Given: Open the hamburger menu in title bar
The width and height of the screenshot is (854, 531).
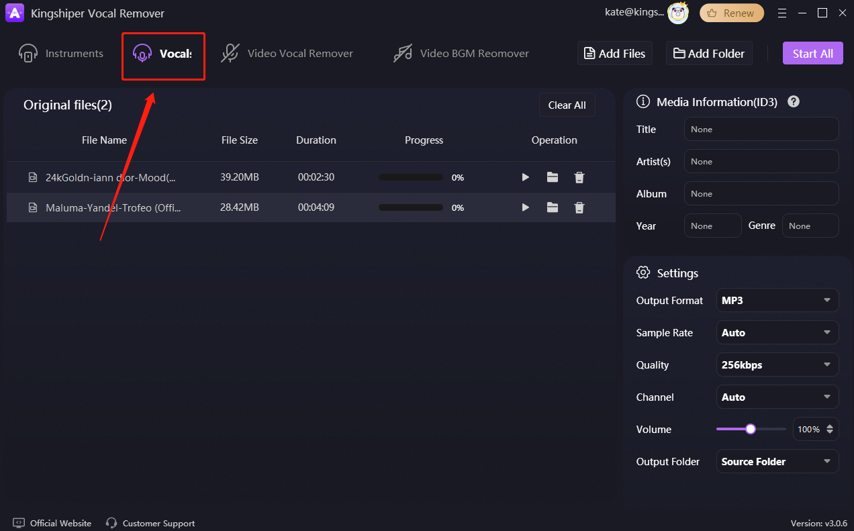Looking at the screenshot, I should tap(781, 13).
